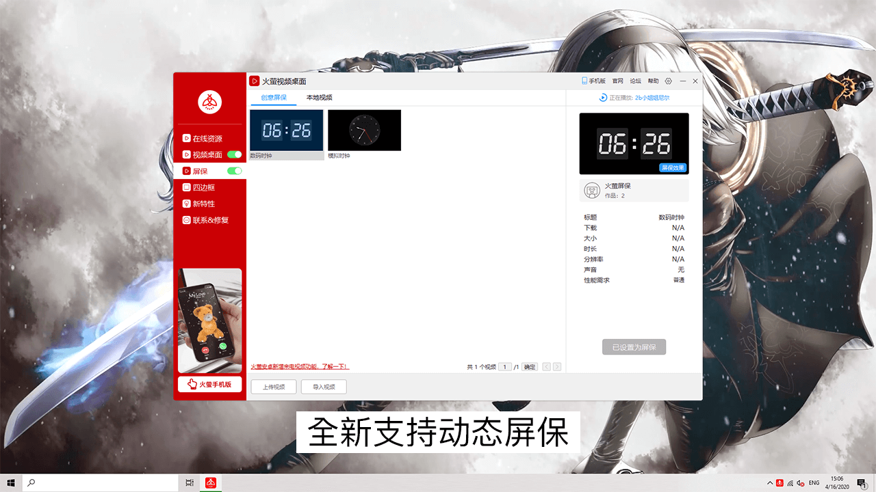
Task: Select the 模拟时钟 clock thumbnail
Action: coord(363,130)
